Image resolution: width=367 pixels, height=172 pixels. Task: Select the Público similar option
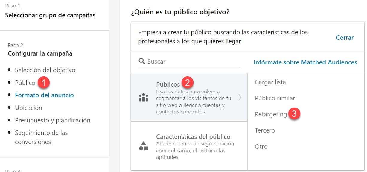pos(275,98)
